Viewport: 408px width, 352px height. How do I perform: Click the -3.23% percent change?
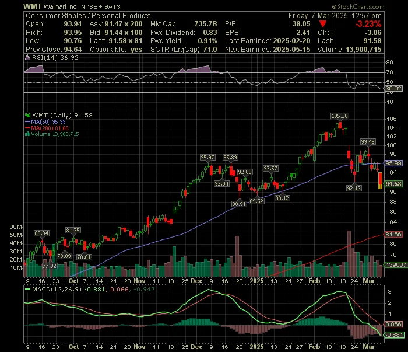(368, 24)
